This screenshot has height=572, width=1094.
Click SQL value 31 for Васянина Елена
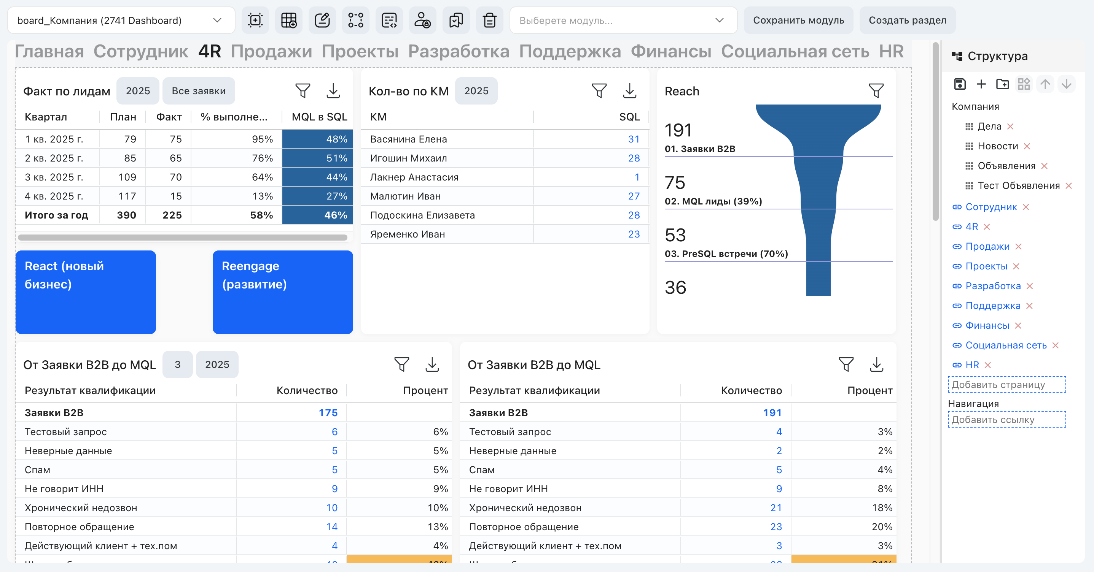click(x=634, y=139)
